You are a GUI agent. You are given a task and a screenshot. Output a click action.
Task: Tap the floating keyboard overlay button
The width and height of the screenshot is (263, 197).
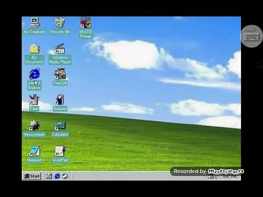pos(252,36)
